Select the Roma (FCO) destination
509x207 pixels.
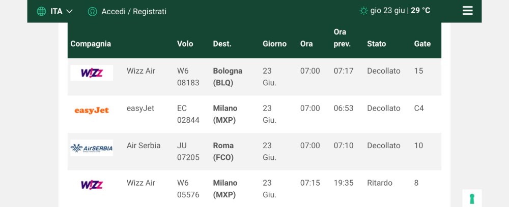[224, 151]
